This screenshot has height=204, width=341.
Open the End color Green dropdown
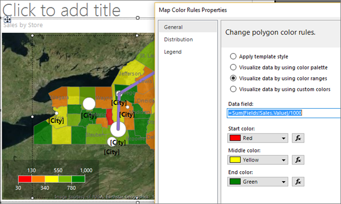pyautogui.click(x=258, y=182)
